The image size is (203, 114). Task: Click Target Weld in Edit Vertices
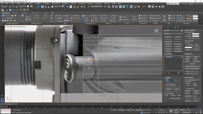tap(196, 61)
